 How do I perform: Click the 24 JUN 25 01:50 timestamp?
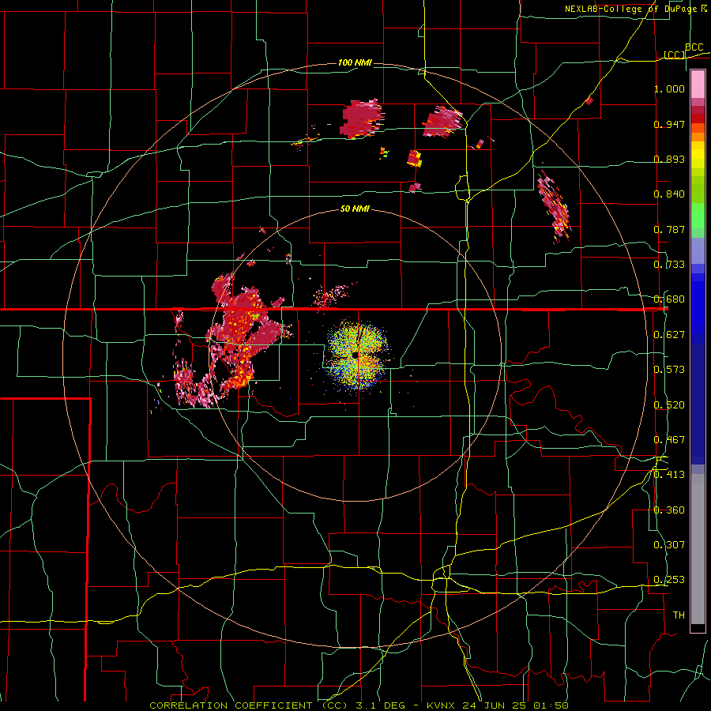[x=516, y=705]
